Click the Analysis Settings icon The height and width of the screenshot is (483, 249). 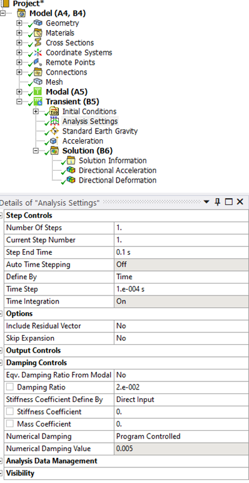[x=54, y=121]
